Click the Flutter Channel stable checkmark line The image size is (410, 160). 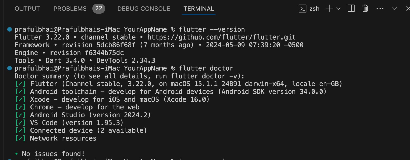tap(179, 84)
